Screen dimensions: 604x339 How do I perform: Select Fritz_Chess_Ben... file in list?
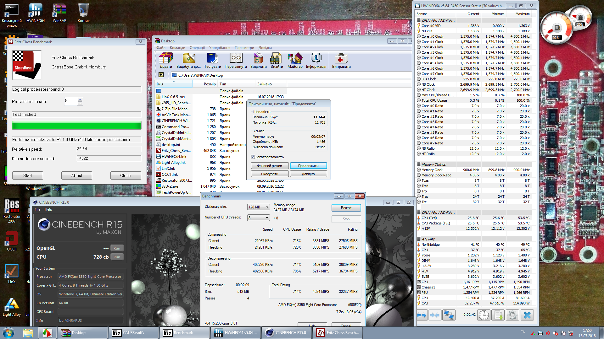(x=176, y=151)
